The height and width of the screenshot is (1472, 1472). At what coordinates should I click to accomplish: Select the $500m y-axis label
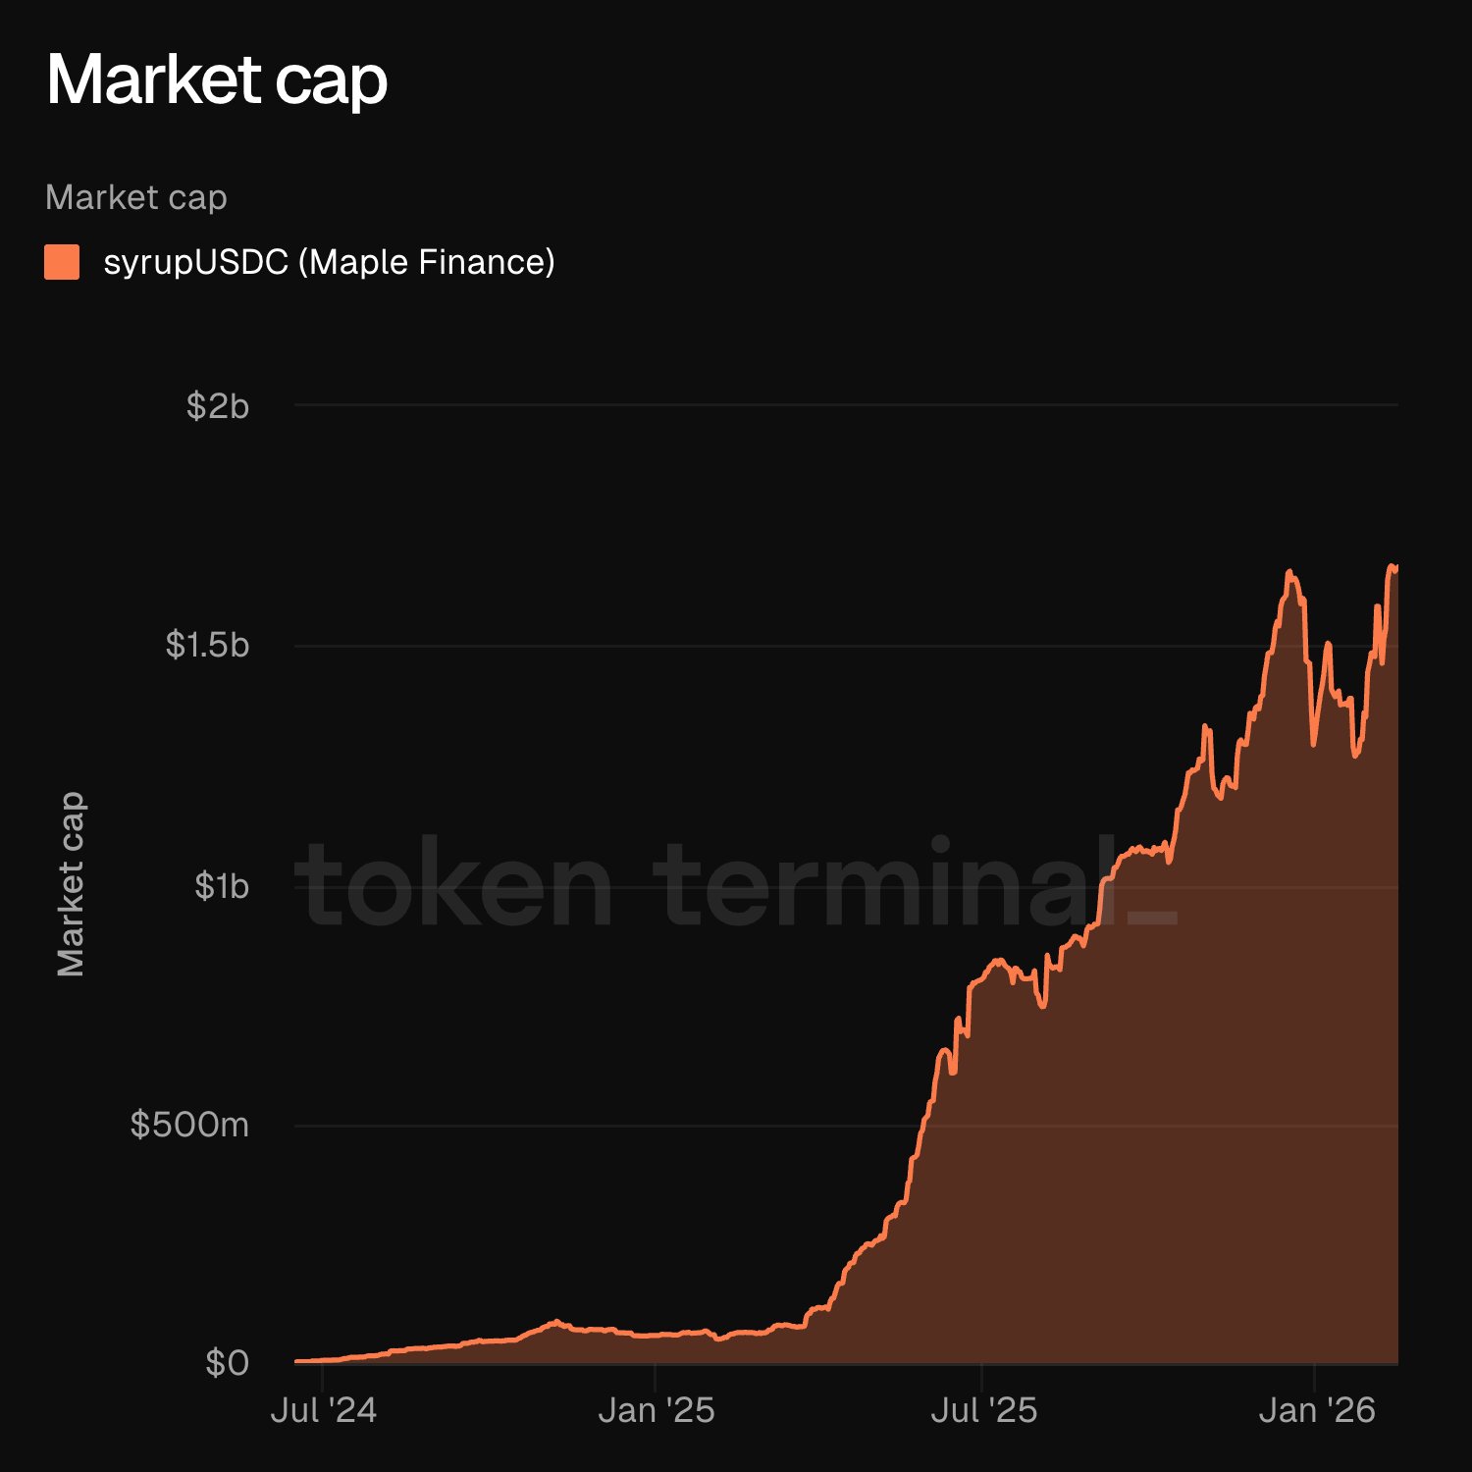pyautogui.click(x=189, y=1124)
